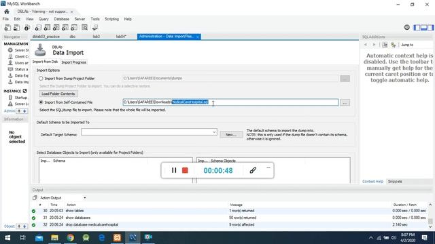
Task: Click the new SQL tab toolbar icon
Action: point(7,27)
